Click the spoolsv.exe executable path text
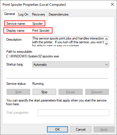This screenshot has height=135, width=117. pyautogui.click(x=33, y=56)
